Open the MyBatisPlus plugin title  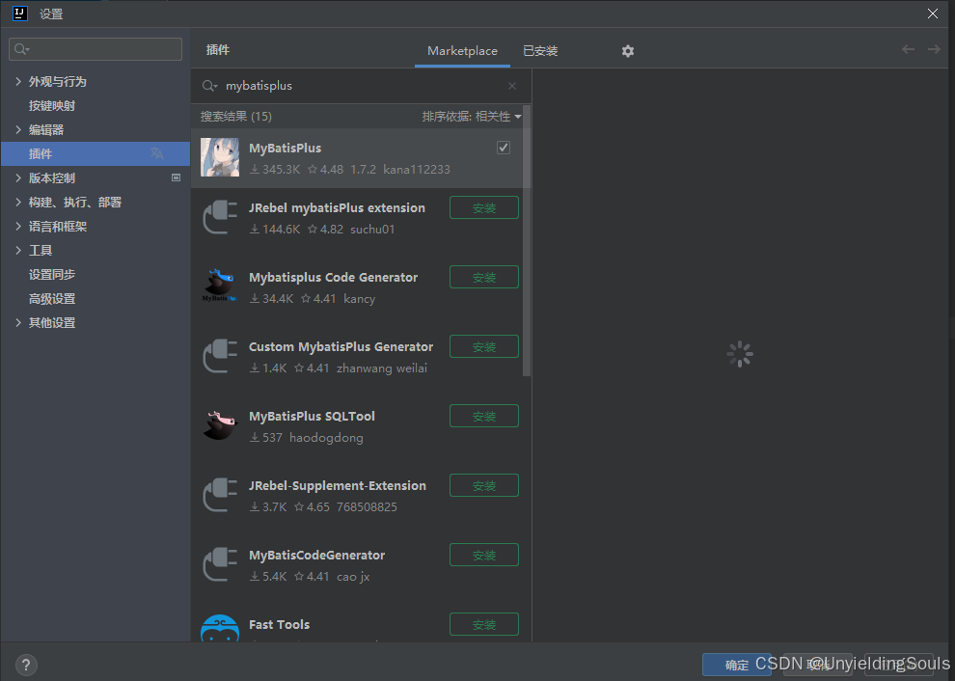click(x=285, y=148)
